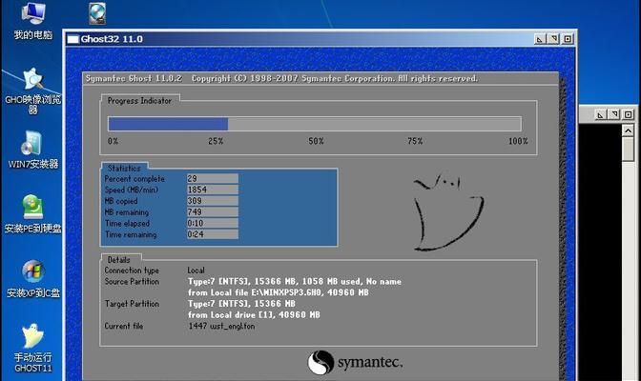Open the 我的电脑 desktop icon
This screenshot has width=641, height=381.
pyautogui.click(x=33, y=20)
